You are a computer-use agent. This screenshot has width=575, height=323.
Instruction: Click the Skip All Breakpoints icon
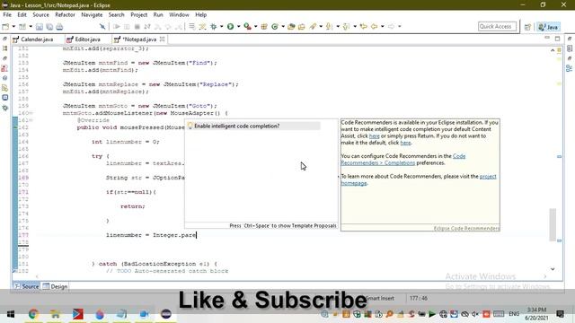102,26
